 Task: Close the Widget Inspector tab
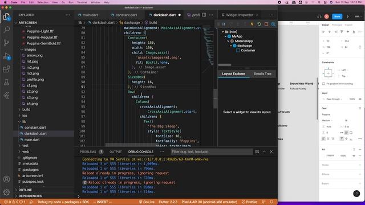tap(257, 15)
